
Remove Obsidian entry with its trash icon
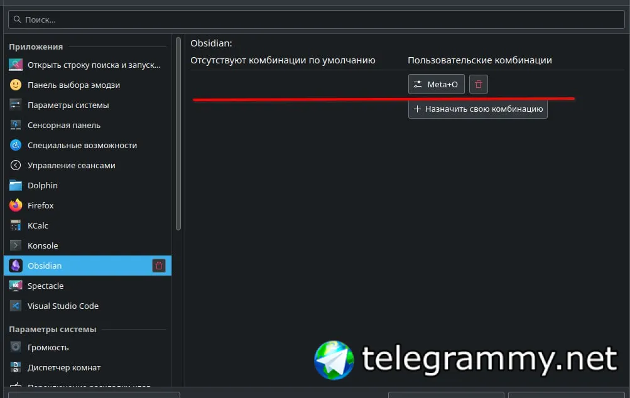[159, 266]
